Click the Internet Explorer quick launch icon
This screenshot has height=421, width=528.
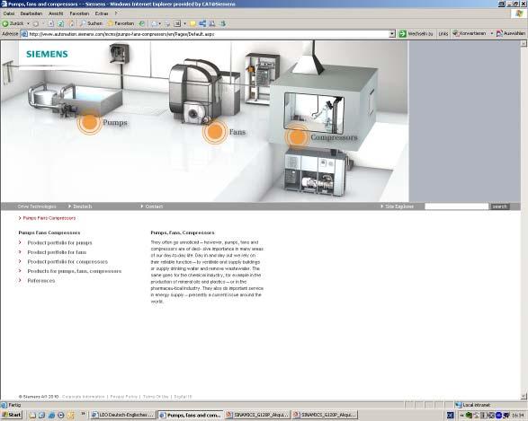[x=51, y=415]
